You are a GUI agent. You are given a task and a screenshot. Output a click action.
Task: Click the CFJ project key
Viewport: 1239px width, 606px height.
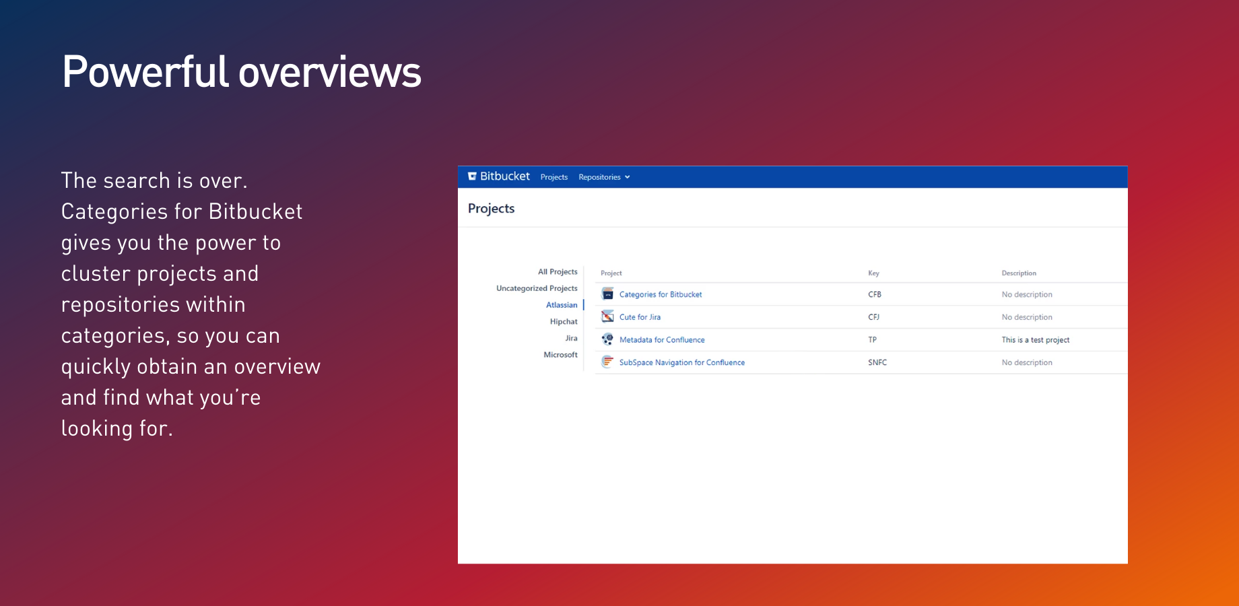point(873,317)
